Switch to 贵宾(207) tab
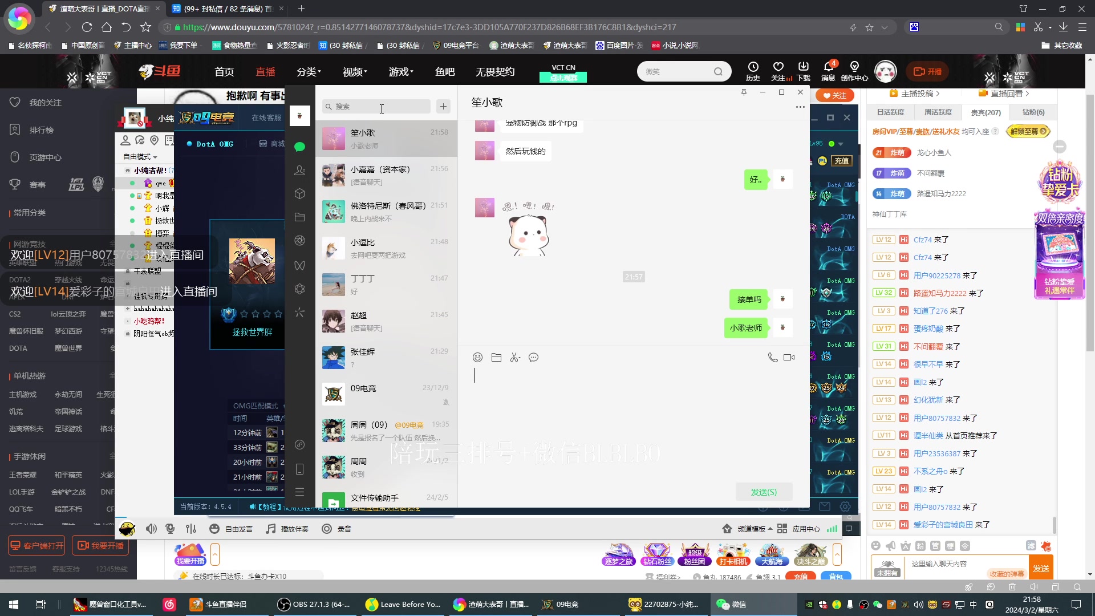1095x616 pixels. 985,112
